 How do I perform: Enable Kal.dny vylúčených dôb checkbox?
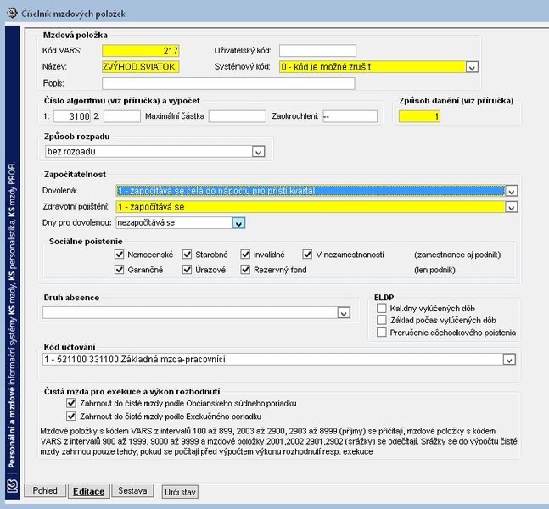point(382,308)
